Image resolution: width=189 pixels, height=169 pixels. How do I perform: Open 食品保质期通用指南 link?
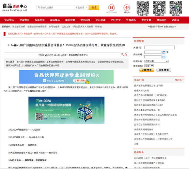click(144, 129)
